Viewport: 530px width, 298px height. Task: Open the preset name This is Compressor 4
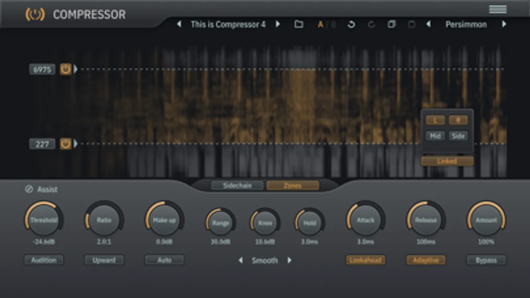228,25
